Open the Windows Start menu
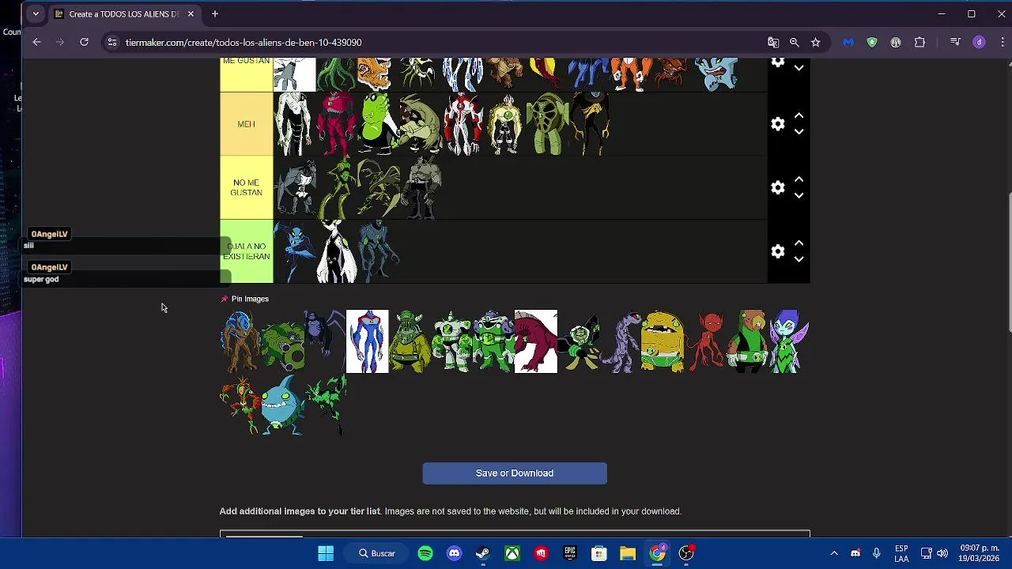This screenshot has height=569, width=1012. [x=326, y=553]
